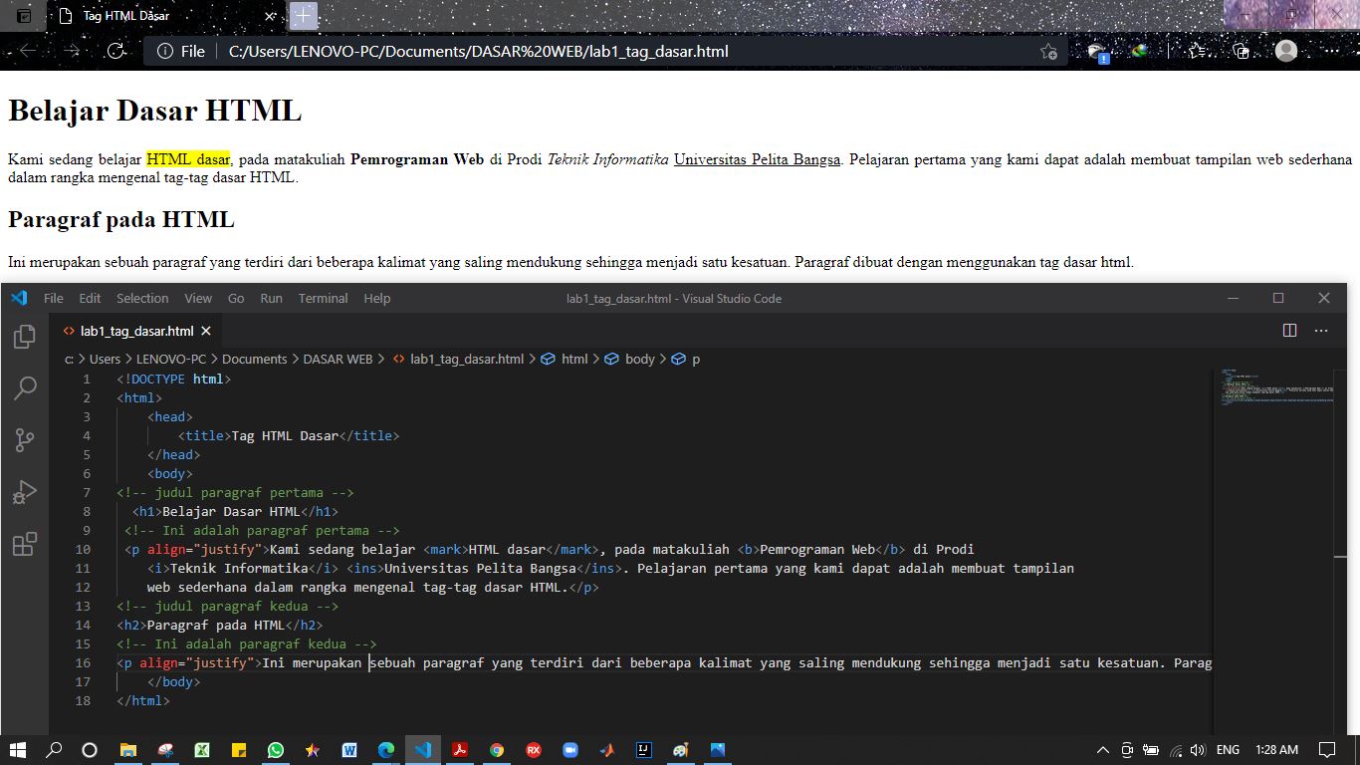Split the editor using the layout icon
The width and height of the screenshot is (1360, 765).
coord(1289,330)
